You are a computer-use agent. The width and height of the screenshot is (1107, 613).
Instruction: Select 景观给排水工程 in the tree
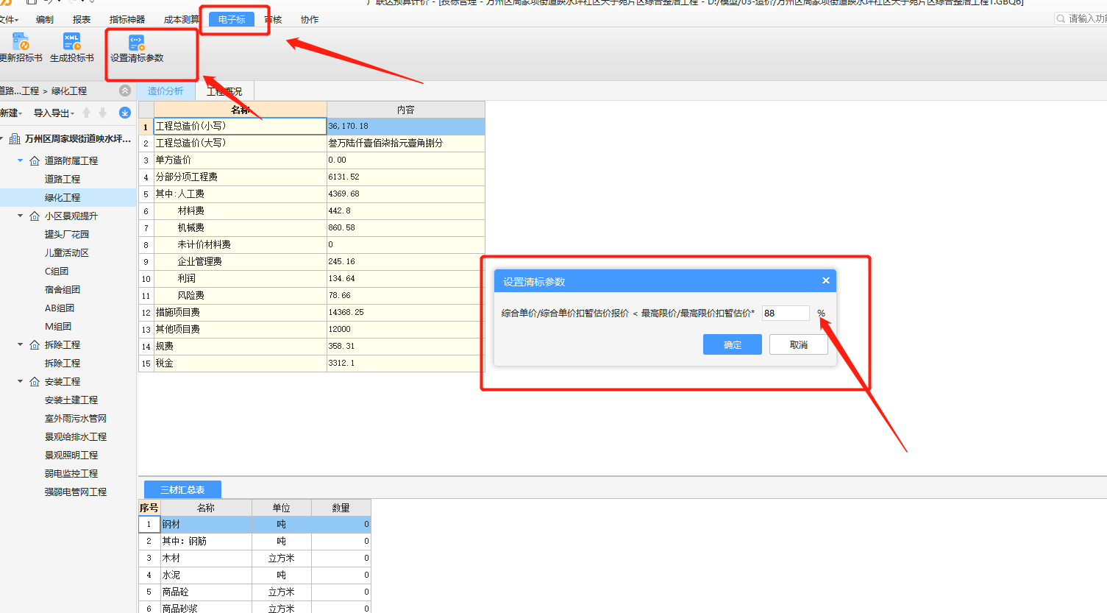click(76, 436)
